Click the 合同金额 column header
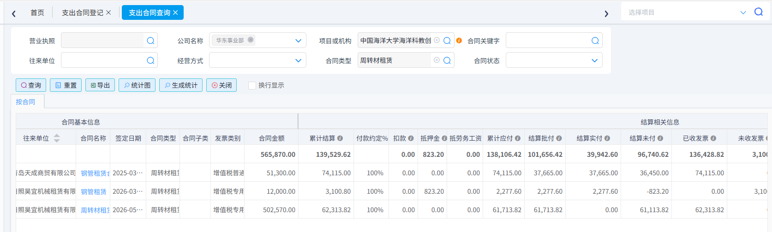Image resolution: width=772 pixels, height=232 pixels. [x=271, y=138]
